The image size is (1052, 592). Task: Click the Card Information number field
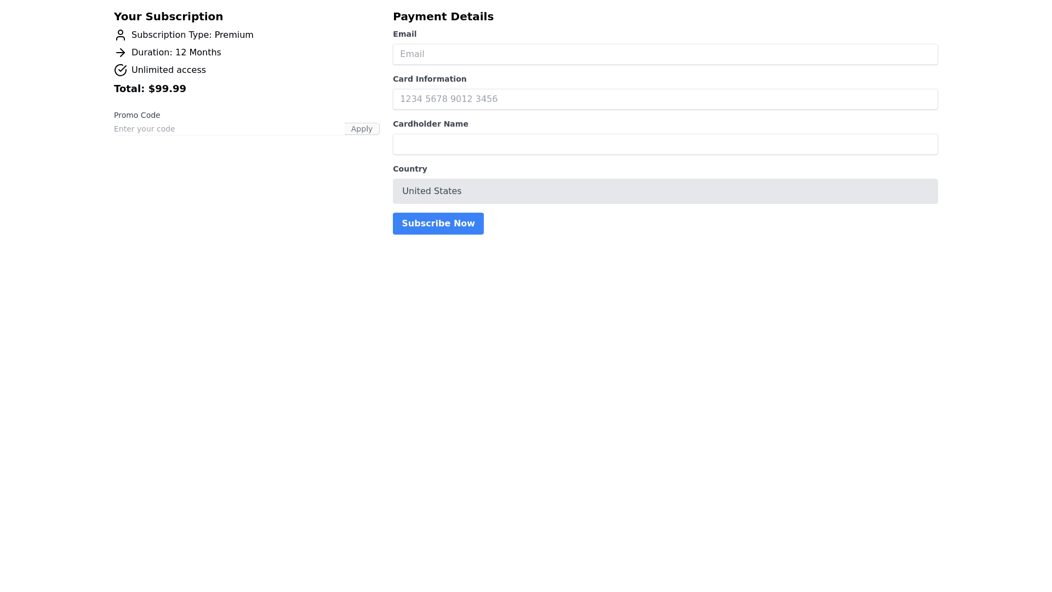(665, 99)
